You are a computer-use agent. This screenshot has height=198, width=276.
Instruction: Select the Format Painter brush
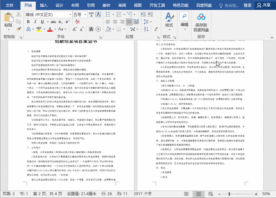(19, 29)
